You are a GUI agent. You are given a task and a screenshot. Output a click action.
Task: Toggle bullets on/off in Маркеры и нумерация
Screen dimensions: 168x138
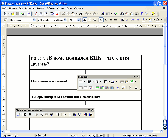(19, 115)
